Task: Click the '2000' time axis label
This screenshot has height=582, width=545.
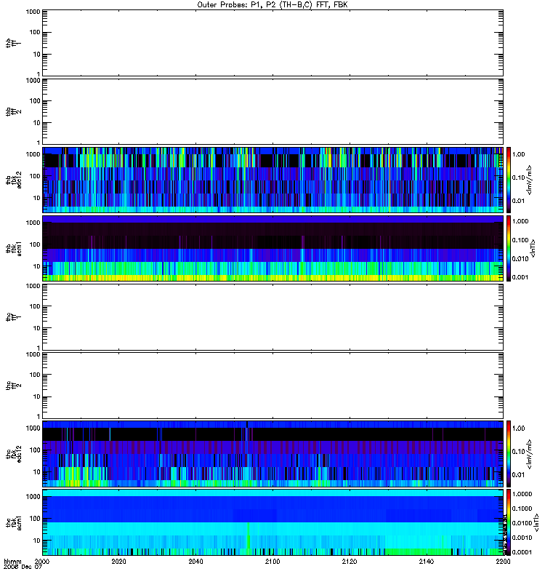Action: 42,561
